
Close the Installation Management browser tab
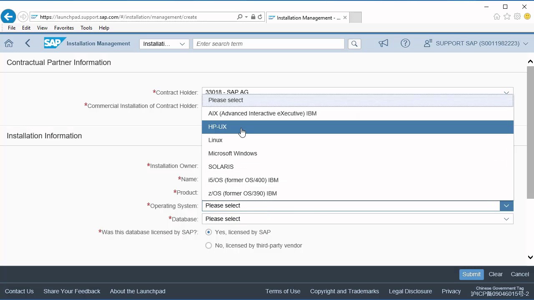pyautogui.click(x=345, y=17)
